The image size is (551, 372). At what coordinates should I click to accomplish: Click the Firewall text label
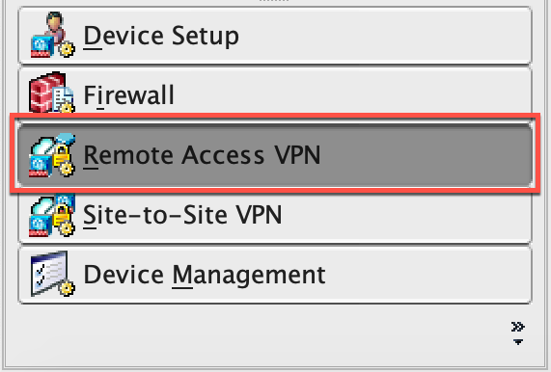click(x=128, y=94)
